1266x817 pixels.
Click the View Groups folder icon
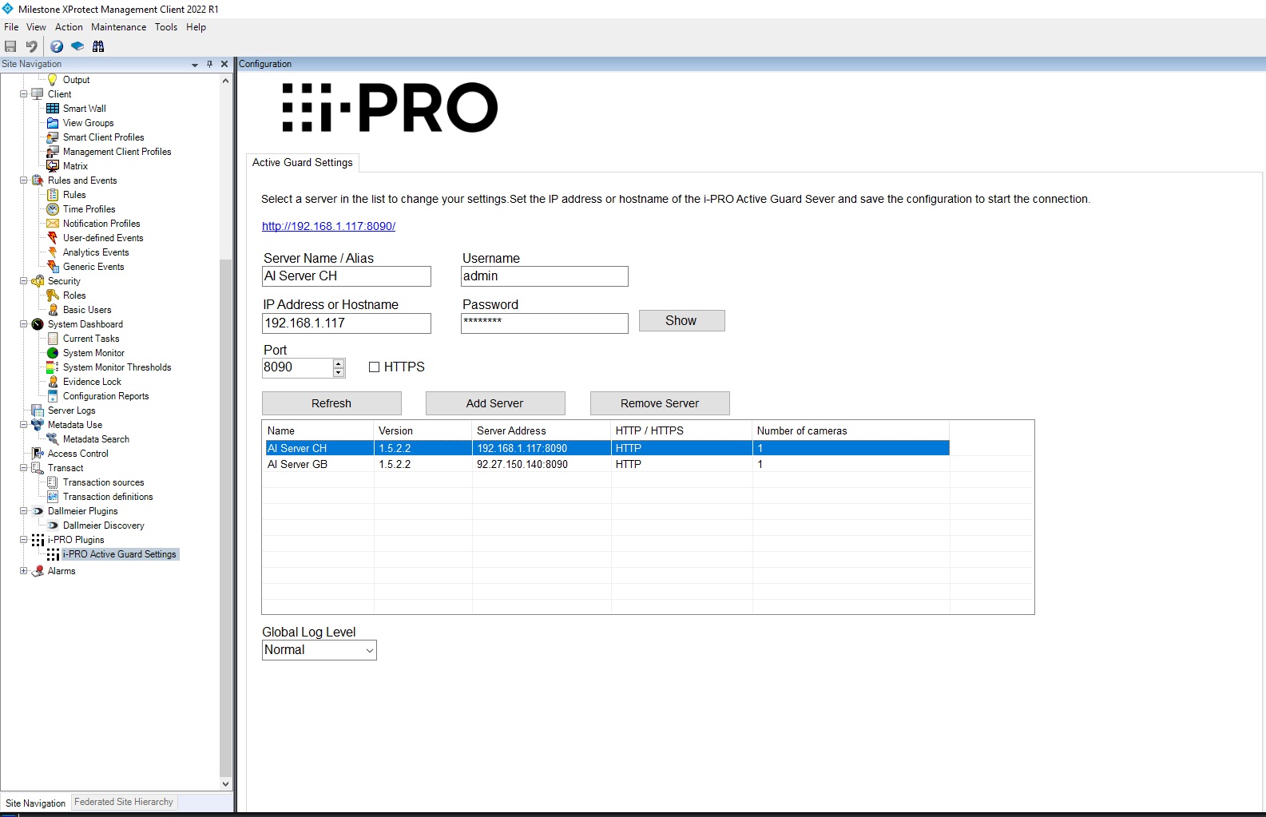53,123
